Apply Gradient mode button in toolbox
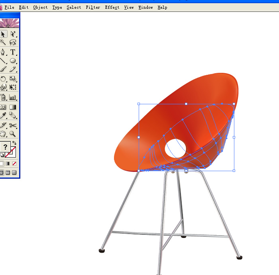279x275 pixels. point(8,164)
